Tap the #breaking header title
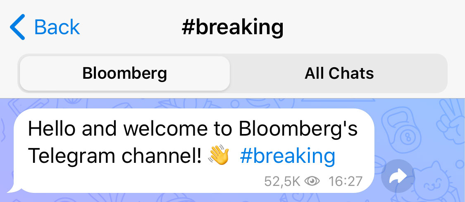Viewport: 465px width, 202px height. click(232, 27)
